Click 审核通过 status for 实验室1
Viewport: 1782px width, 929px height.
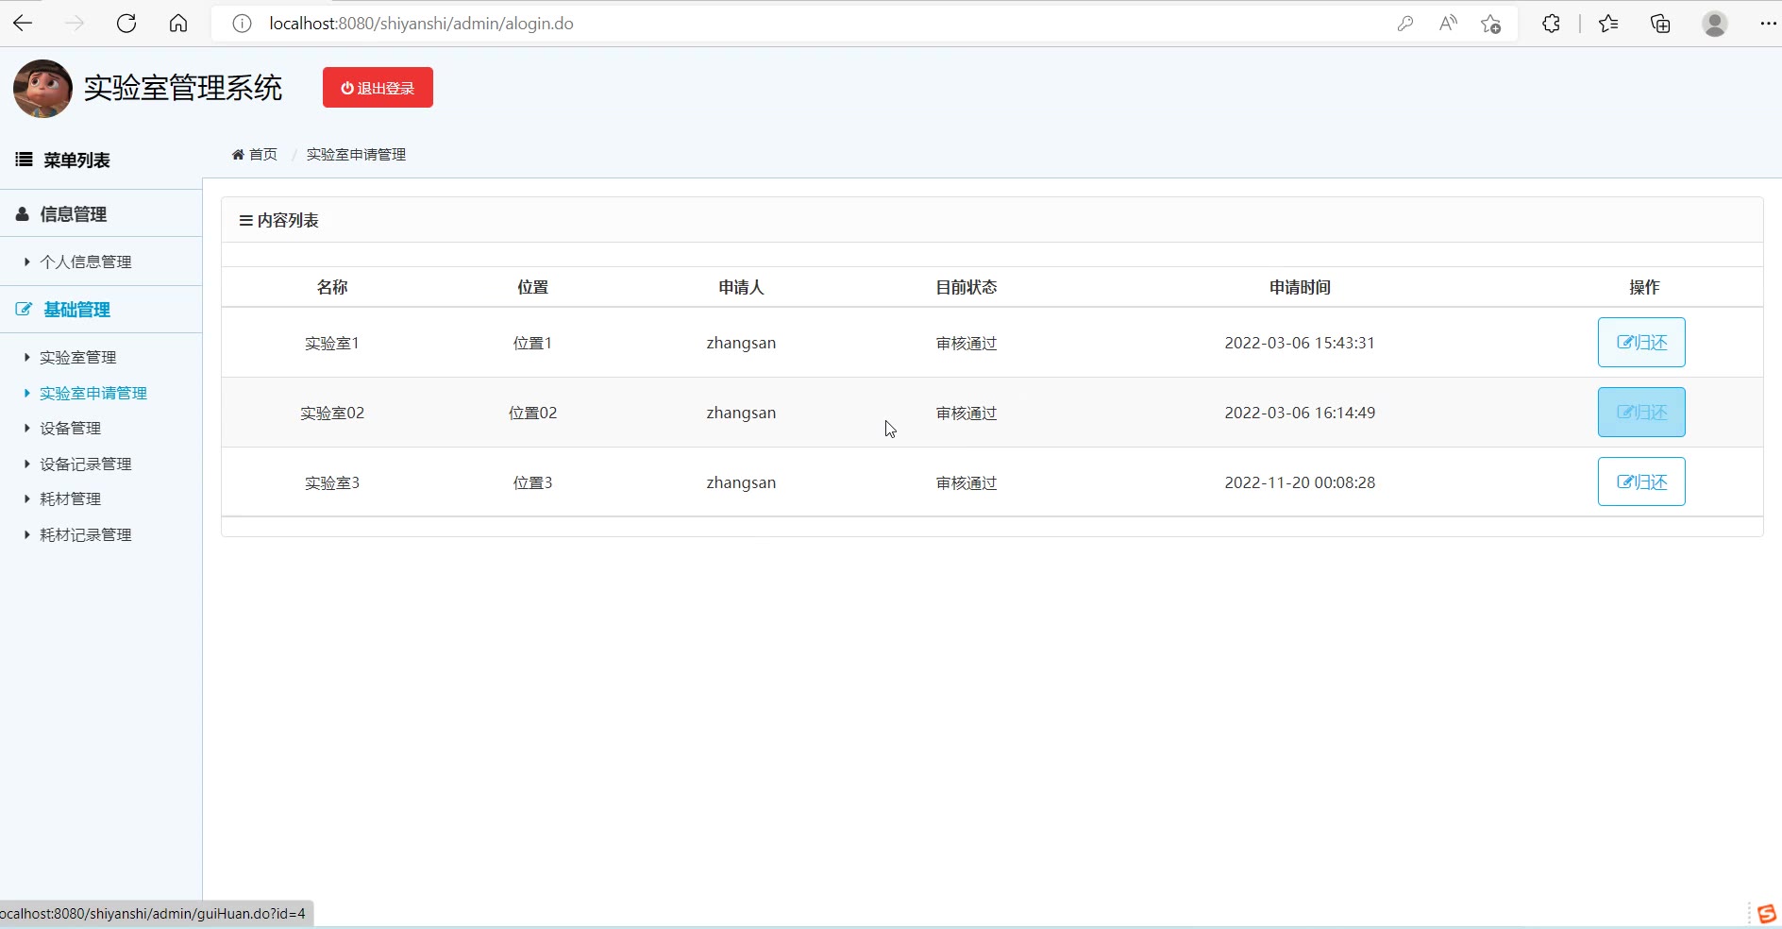pos(967,343)
